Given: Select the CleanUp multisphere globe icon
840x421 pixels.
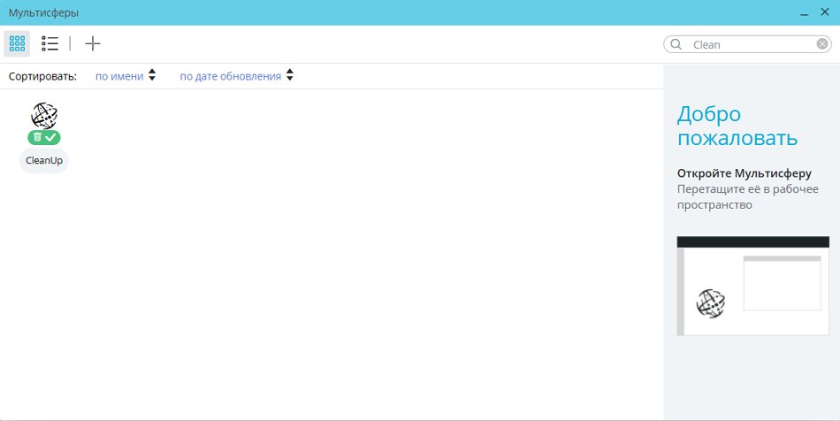Looking at the screenshot, I should [x=44, y=116].
